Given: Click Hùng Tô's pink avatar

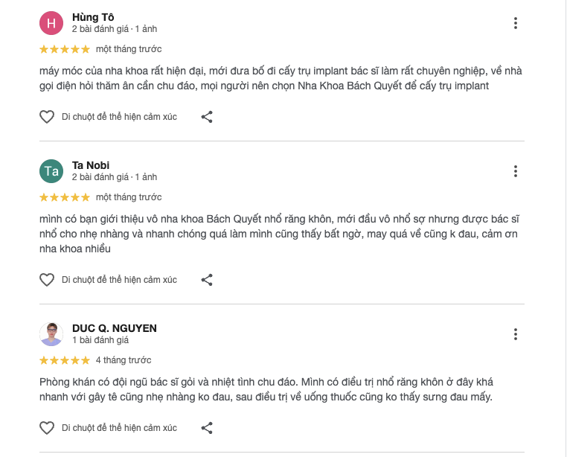Looking at the screenshot, I should point(51,23).
